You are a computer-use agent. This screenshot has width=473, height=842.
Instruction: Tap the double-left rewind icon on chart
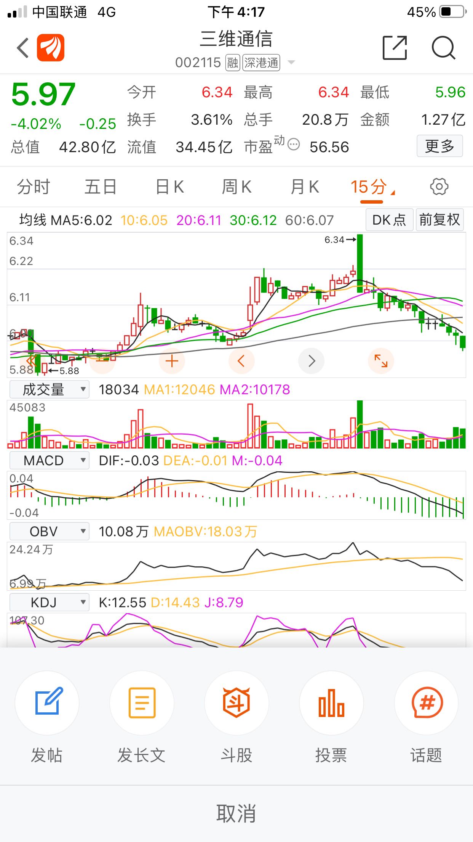tap(32, 361)
